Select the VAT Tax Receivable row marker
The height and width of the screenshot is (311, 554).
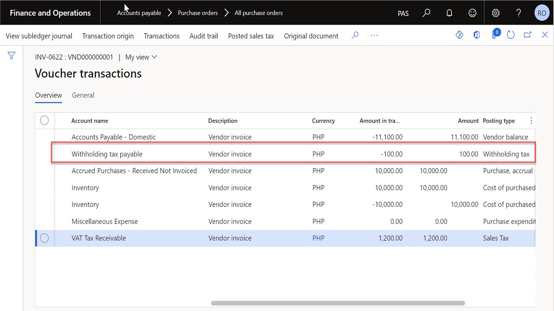[x=44, y=238]
